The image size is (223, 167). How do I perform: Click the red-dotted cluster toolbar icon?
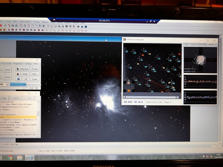tap(9, 25)
